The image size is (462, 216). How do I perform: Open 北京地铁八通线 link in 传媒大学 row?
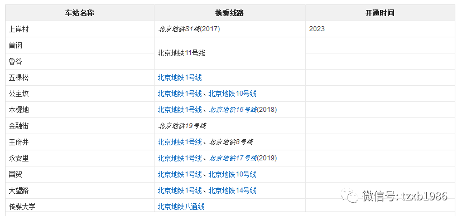(181, 207)
